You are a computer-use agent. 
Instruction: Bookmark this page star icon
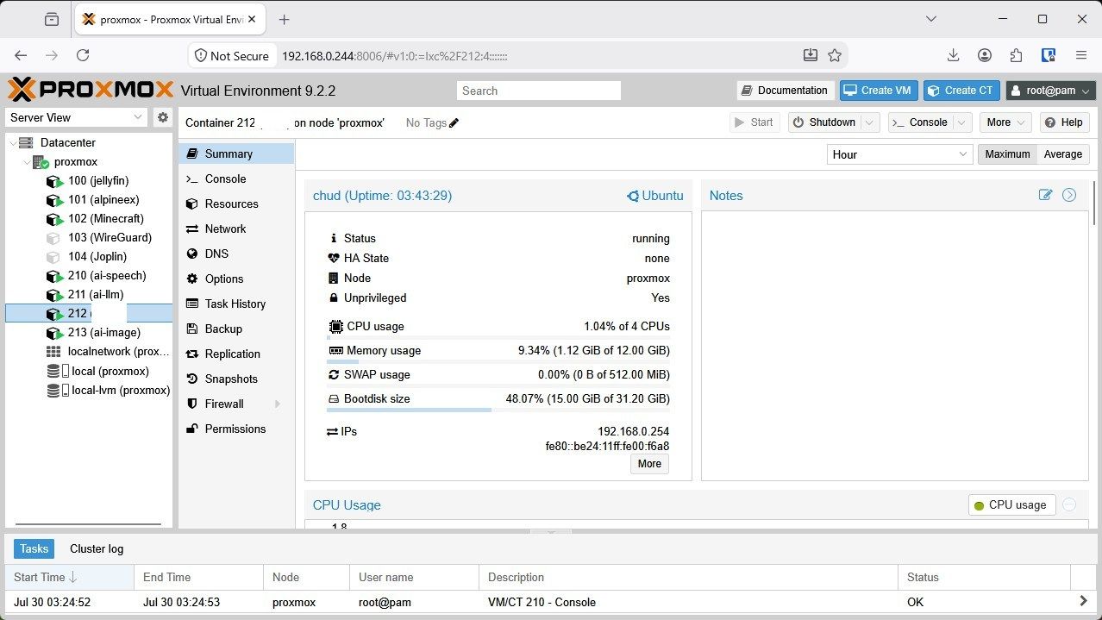(x=835, y=55)
